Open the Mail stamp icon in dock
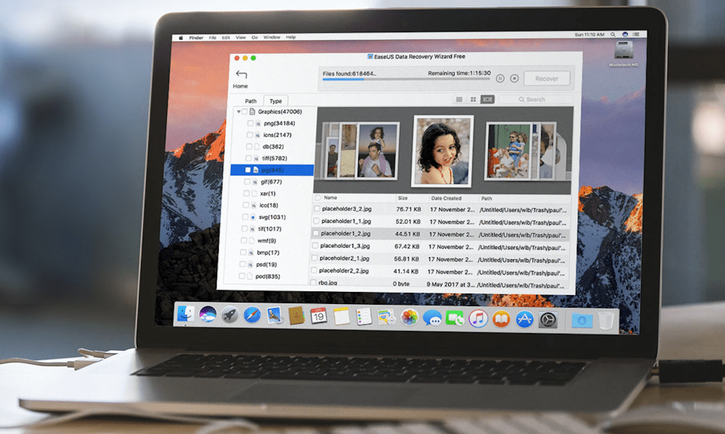This screenshot has height=434, width=725. (274, 315)
